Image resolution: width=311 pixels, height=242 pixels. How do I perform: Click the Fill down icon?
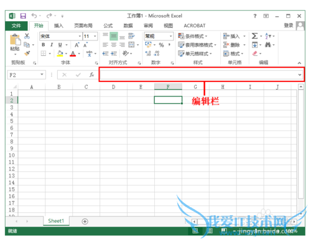(x=254, y=45)
